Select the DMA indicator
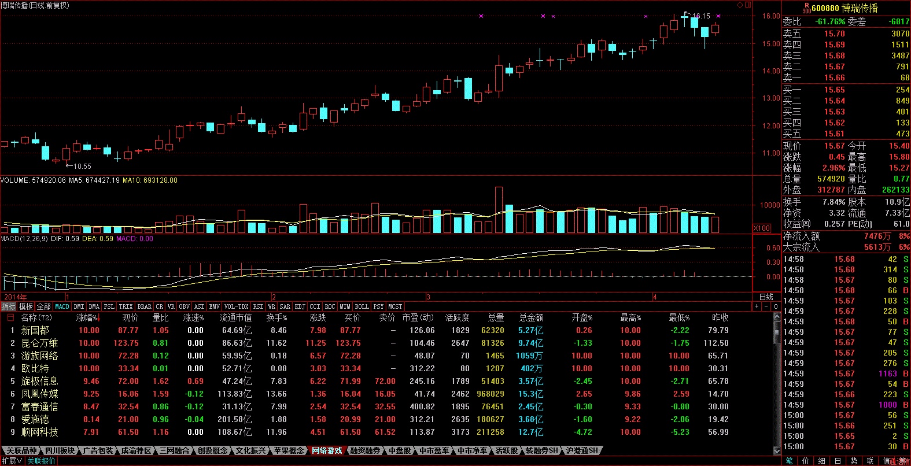This screenshot has height=466, width=911. (94, 306)
